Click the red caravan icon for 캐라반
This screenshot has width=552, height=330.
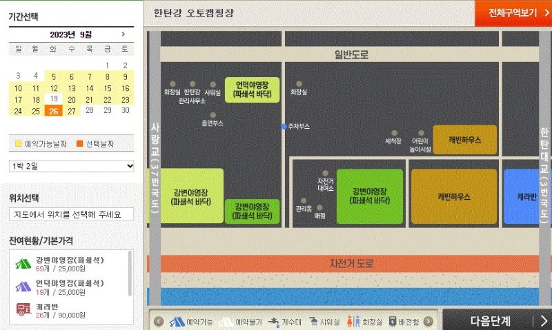click(23, 309)
